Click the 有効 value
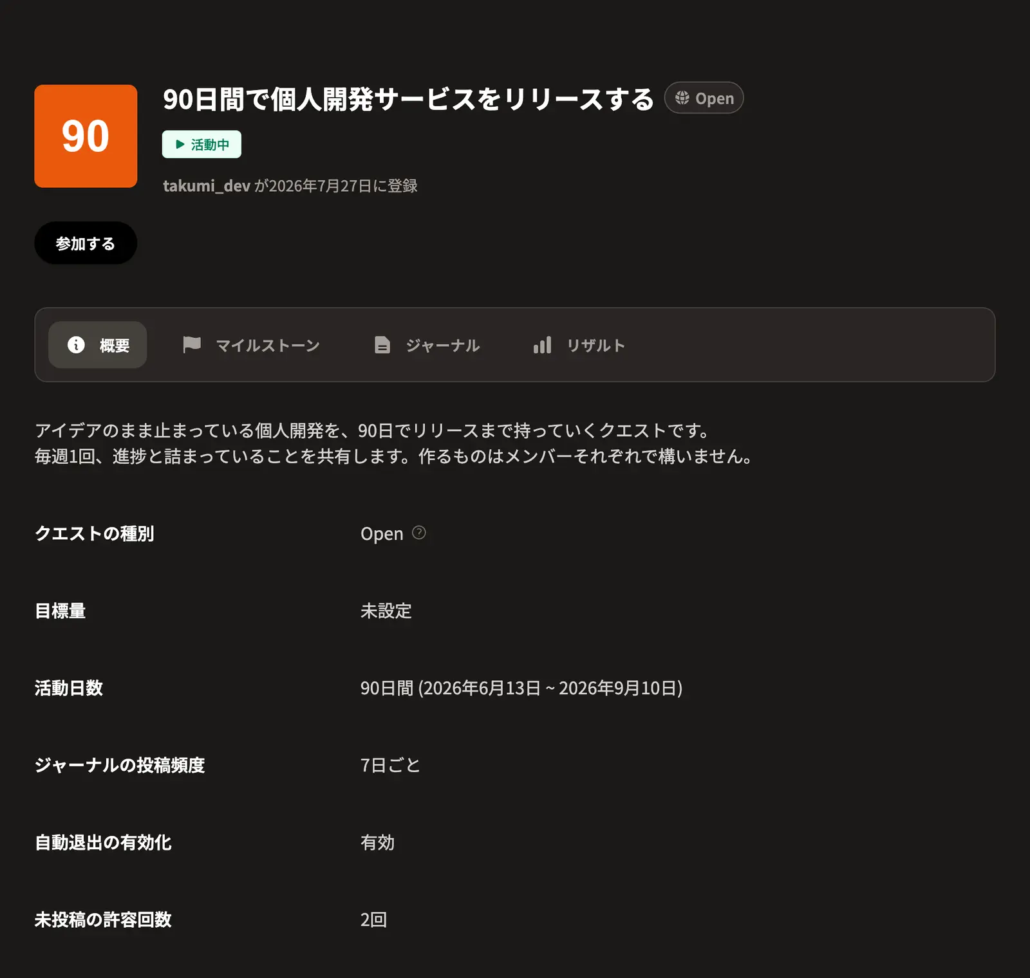The height and width of the screenshot is (978, 1030). pos(378,842)
